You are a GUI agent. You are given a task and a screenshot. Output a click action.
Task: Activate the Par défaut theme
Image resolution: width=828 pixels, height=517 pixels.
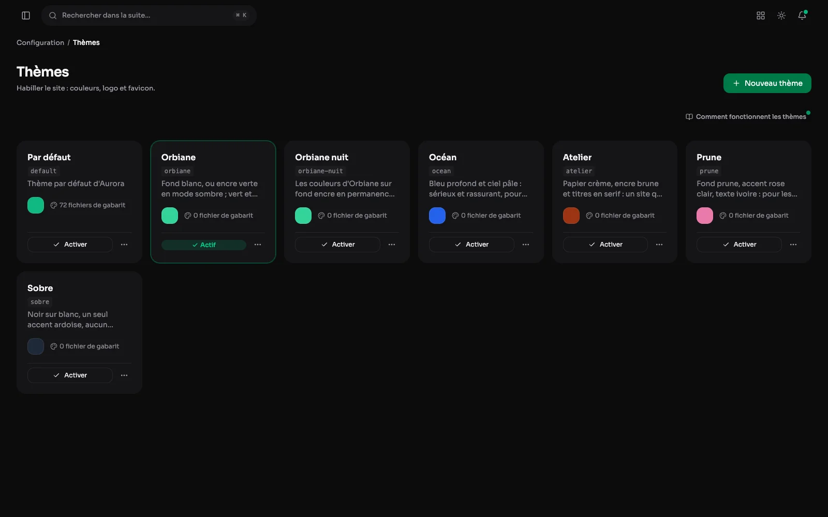(70, 245)
